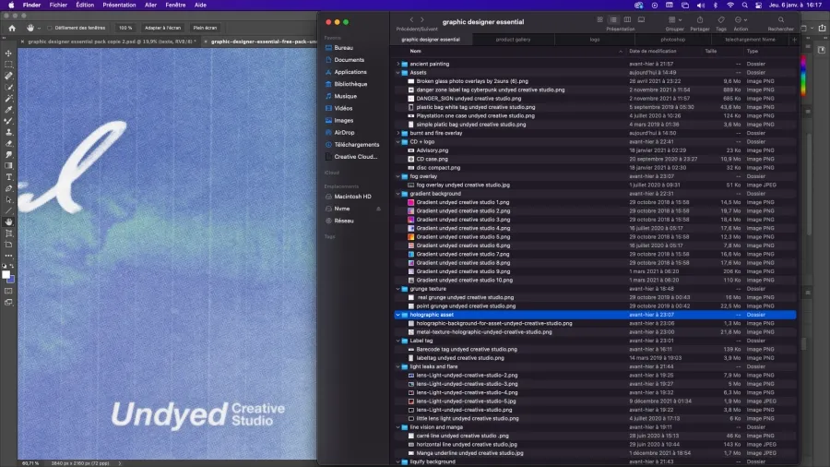Screen dimensions: 830x467
Task: Toggle the Défilement des fenêtres checkbox
Action: click(49, 28)
